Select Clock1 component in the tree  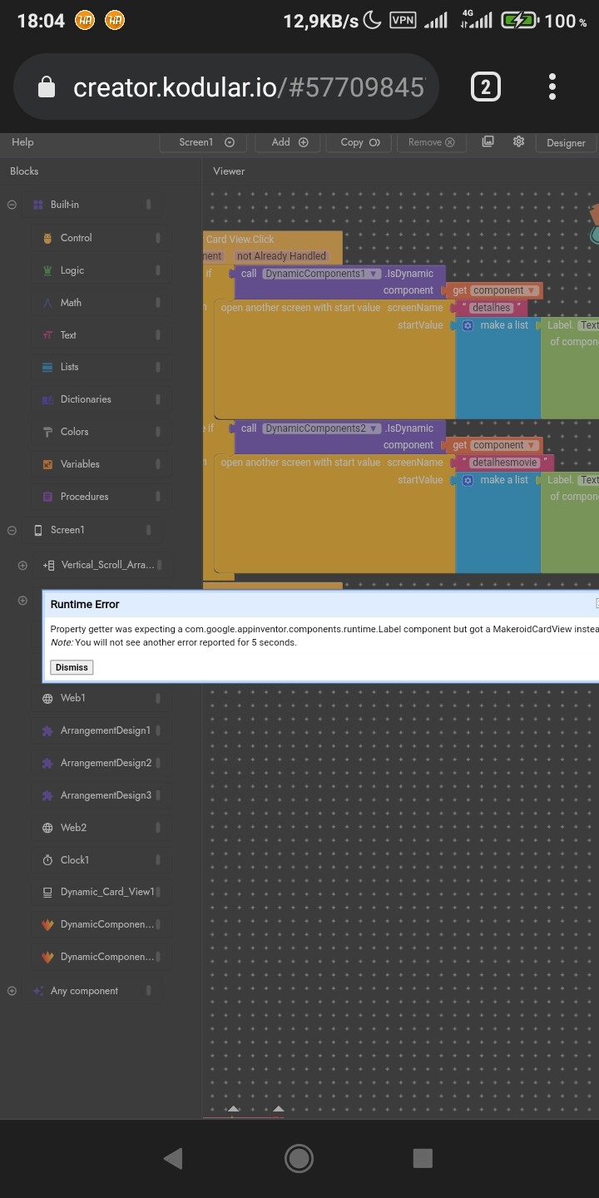click(75, 860)
